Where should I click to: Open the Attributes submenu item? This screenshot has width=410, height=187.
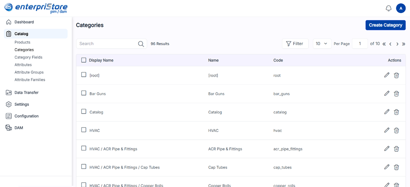click(x=23, y=65)
